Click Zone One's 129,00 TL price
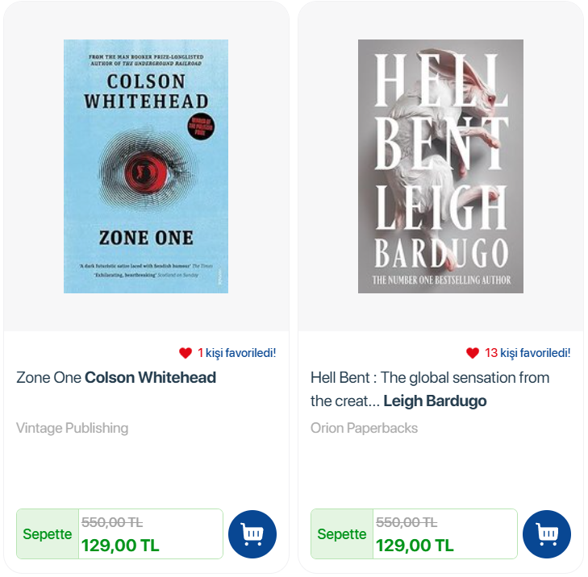 pyautogui.click(x=120, y=546)
